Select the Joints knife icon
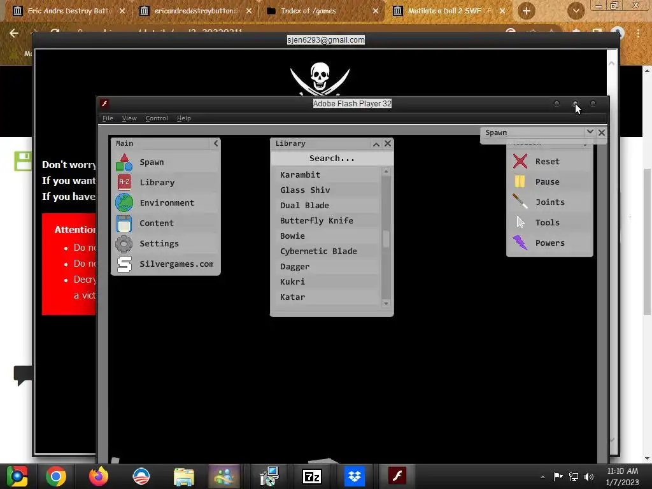 click(x=520, y=202)
